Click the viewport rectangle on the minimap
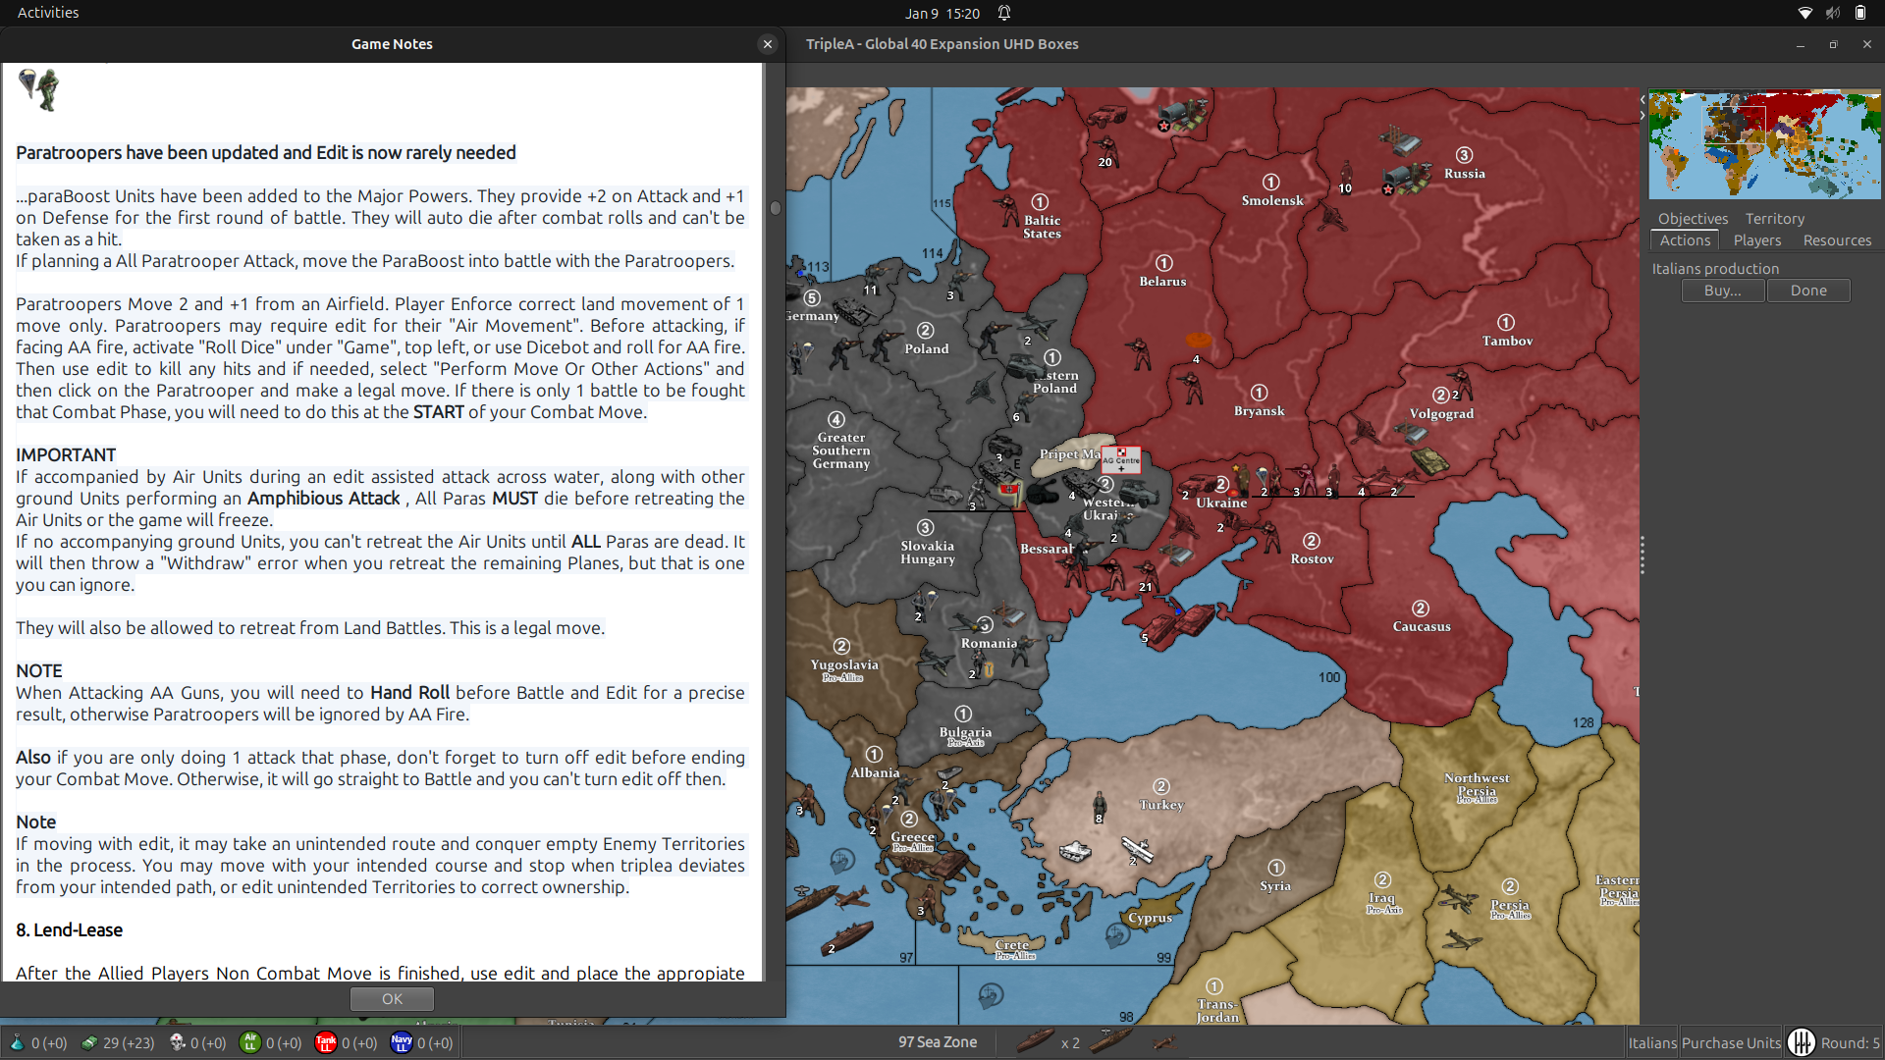1885x1060 pixels. (1734, 127)
